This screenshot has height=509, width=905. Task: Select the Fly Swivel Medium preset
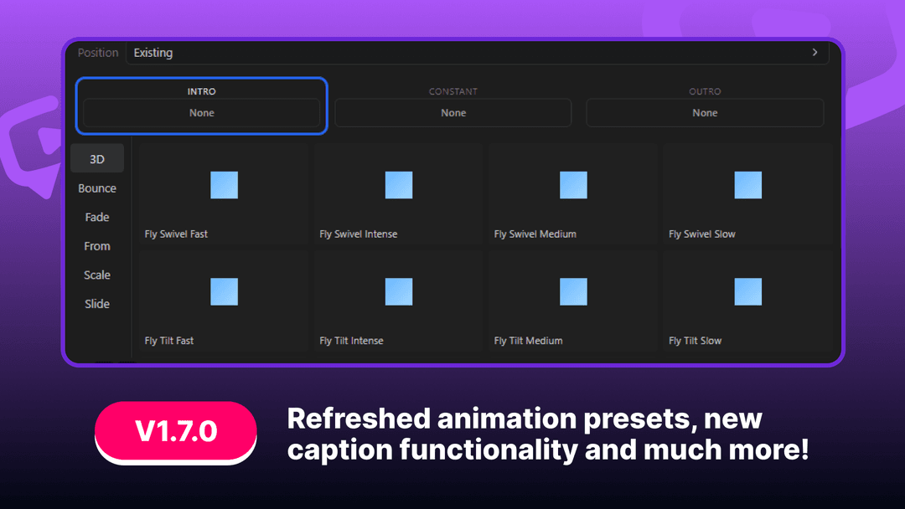click(x=572, y=193)
